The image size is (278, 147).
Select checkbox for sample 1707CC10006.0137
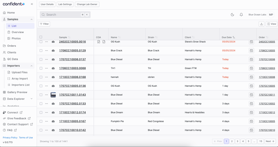[x=41, y=59]
